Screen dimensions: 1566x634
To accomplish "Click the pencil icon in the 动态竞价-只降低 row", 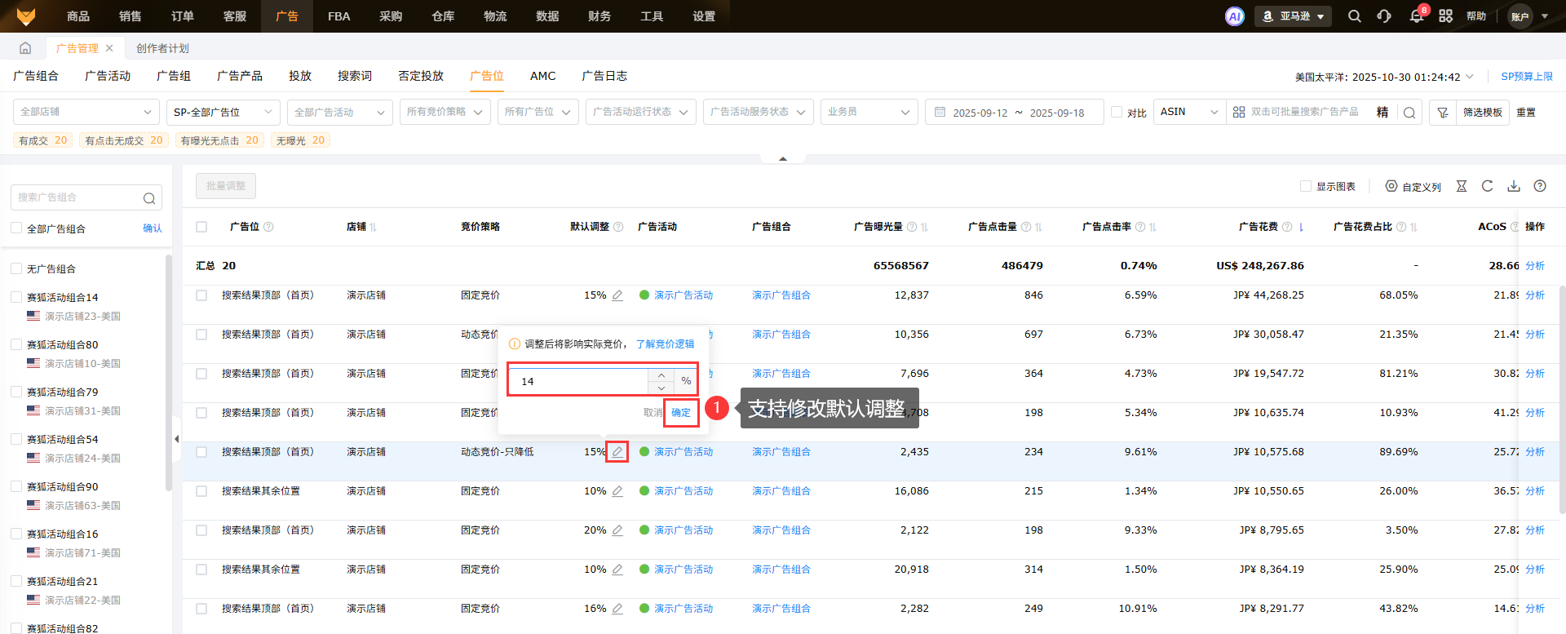I will tap(617, 452).
